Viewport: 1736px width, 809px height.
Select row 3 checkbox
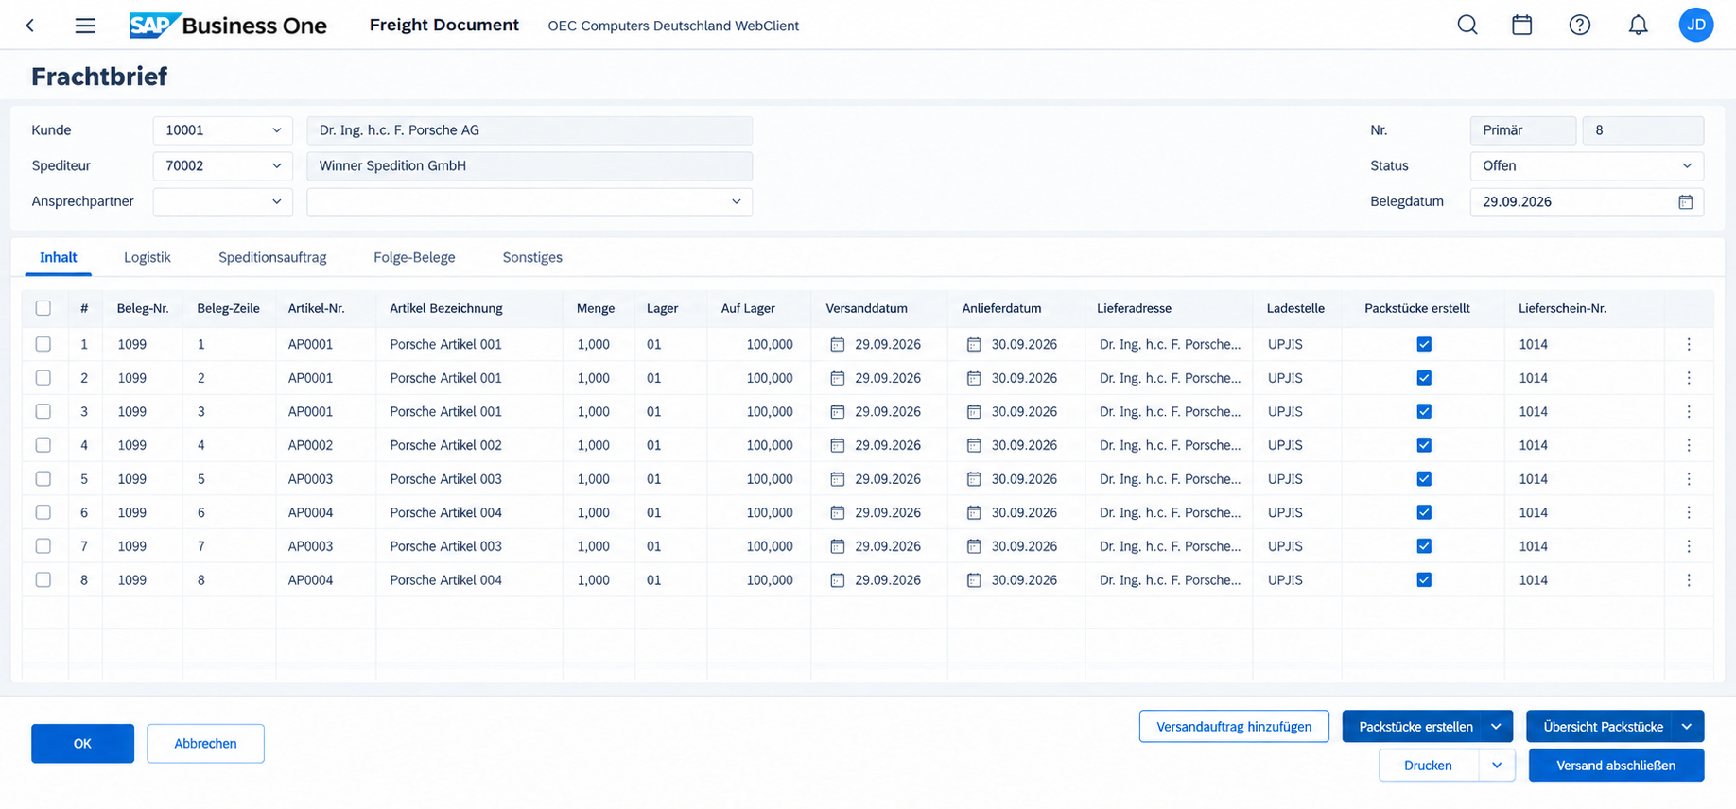pyautogui.click(x=43, y=412)
